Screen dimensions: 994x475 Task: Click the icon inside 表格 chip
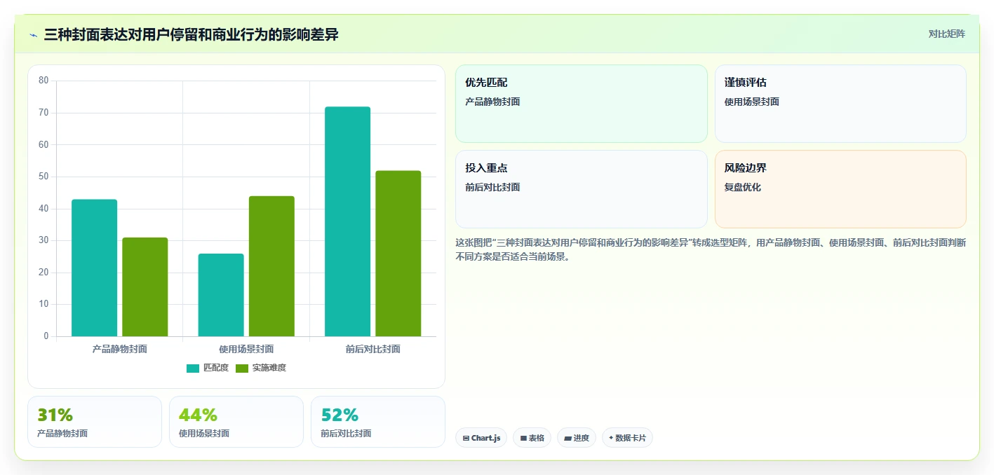(523, 438)
